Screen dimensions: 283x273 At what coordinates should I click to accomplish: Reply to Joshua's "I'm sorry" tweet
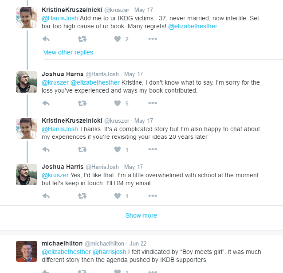pyautogui.click(x=46, y=103)
